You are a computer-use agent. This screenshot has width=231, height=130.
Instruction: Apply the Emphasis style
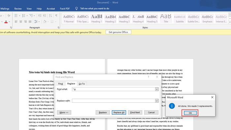point(207,18)
